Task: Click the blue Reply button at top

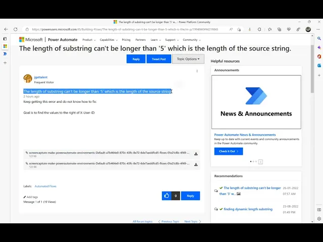Action: pos(136,59)
